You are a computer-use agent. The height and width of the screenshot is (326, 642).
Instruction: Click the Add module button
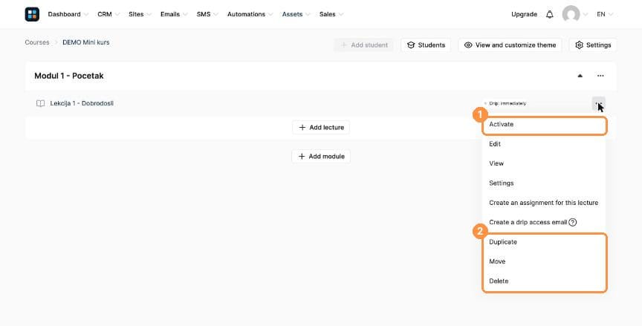321,157
